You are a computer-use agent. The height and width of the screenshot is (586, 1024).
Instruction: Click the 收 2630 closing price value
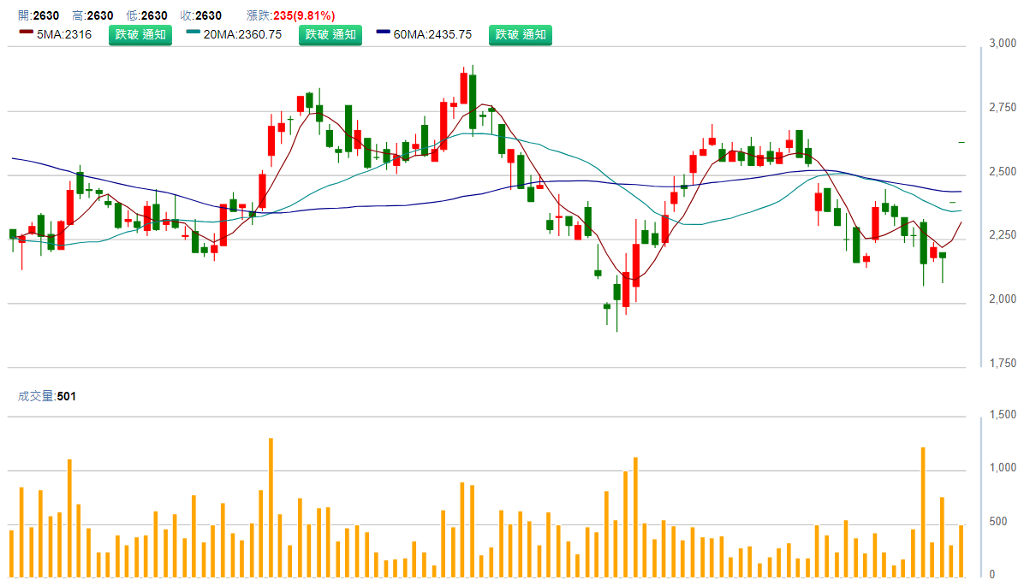208,15
